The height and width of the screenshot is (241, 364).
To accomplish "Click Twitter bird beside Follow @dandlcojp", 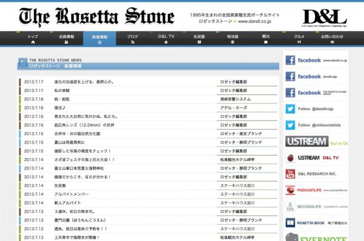I will click(290, 109).
